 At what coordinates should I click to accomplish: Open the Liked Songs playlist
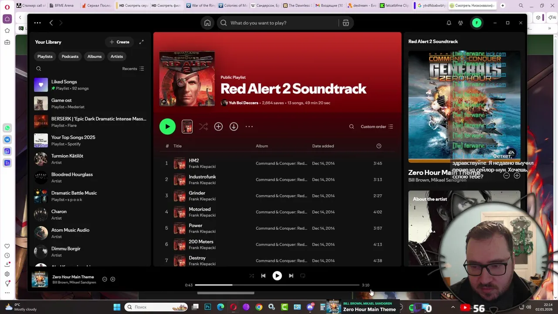(x=91, y=85)
